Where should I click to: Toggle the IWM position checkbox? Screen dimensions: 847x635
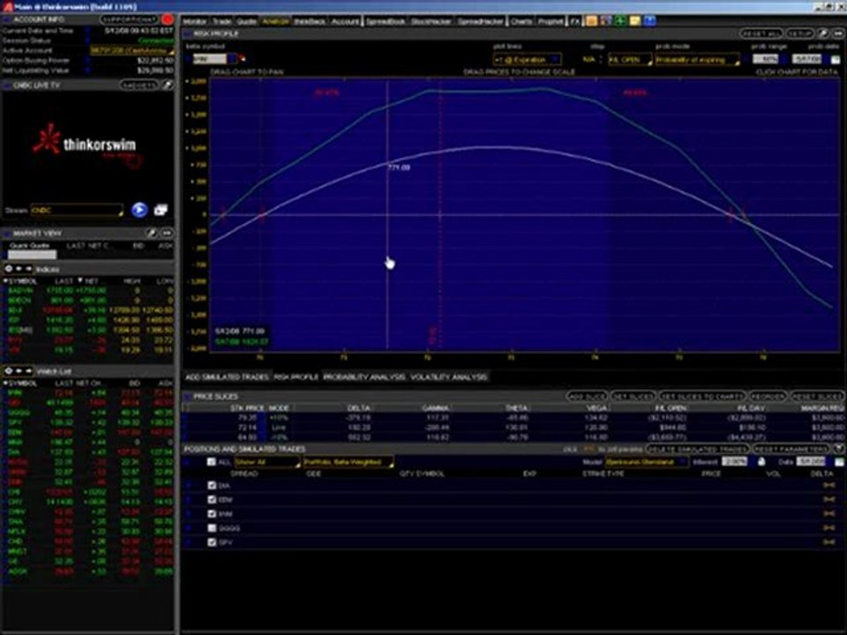tap(212, 514)
